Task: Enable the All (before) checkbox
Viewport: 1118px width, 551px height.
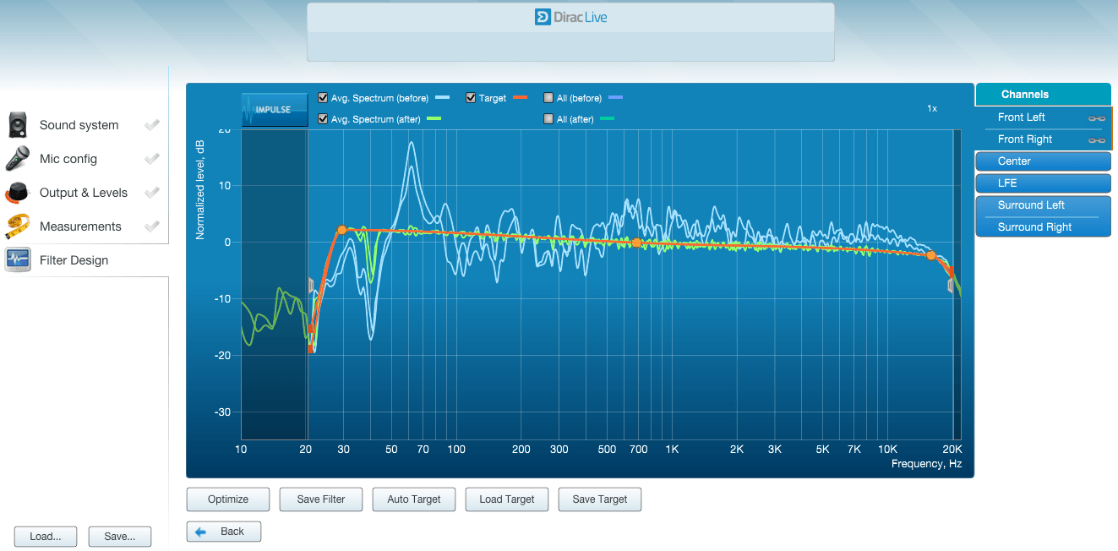Action: pos(549,98)
